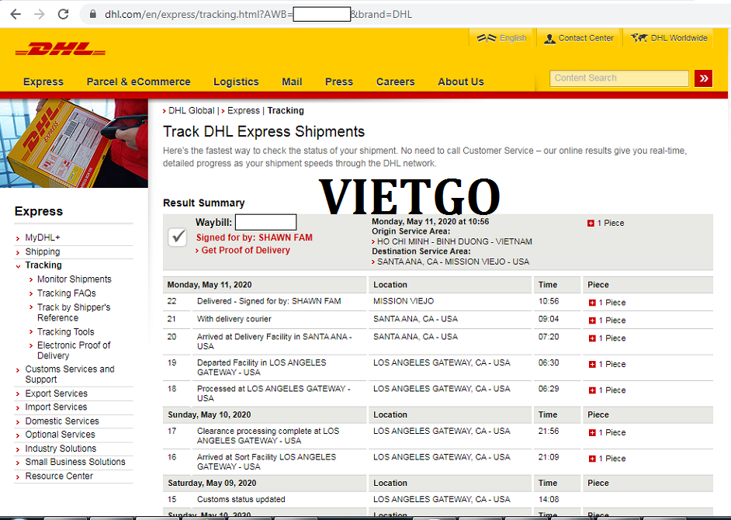Screen dimensions: 731x520
Task: Expand piece details for the Delivered row
Action: [x=592, y=303]
